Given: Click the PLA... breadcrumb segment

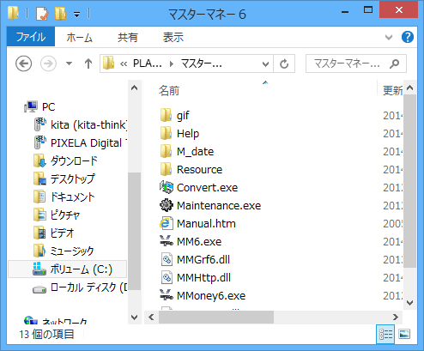Looking at the screenshot, I should coord(148,64).
